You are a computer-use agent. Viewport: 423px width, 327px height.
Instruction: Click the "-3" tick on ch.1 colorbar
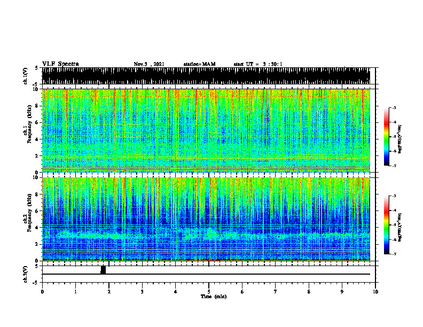point(394,108)
